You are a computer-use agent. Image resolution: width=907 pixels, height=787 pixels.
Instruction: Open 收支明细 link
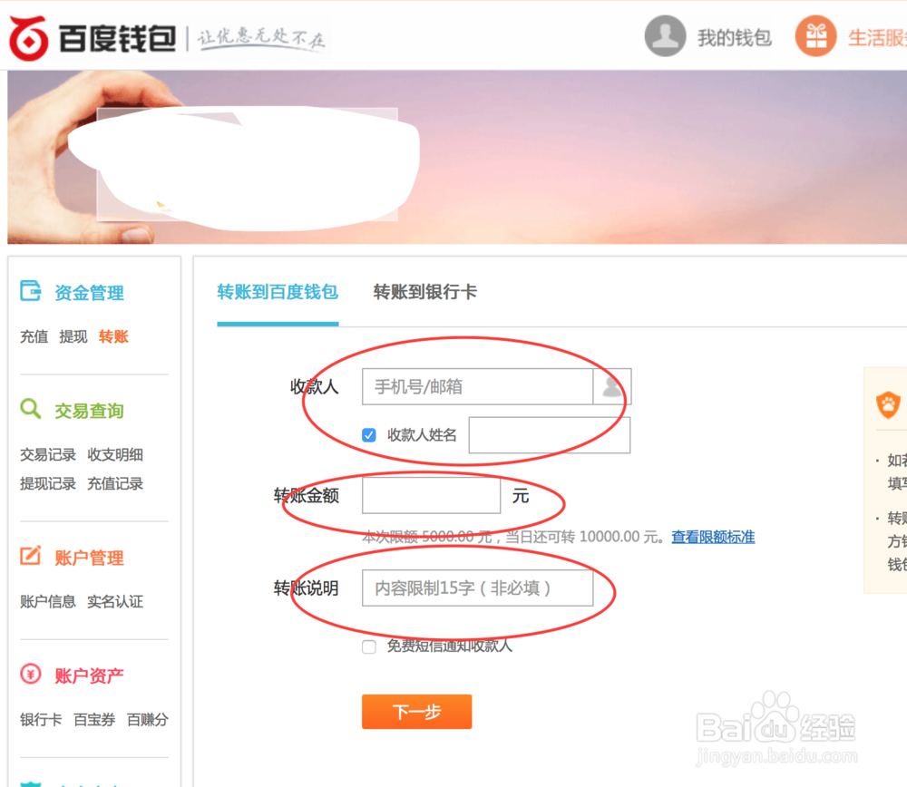115,454
